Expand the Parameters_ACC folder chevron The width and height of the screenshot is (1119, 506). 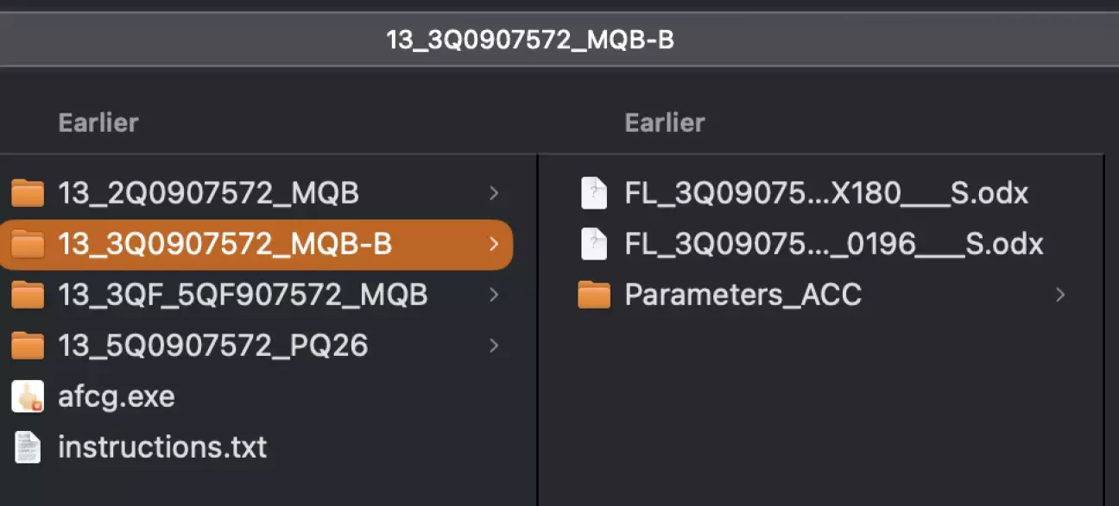pos(1060,296)
